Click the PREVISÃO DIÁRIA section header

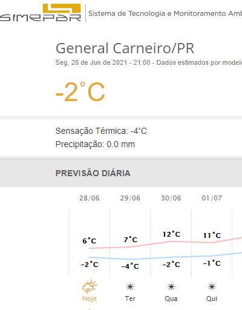pyautogui.click(x=93, y=173)
